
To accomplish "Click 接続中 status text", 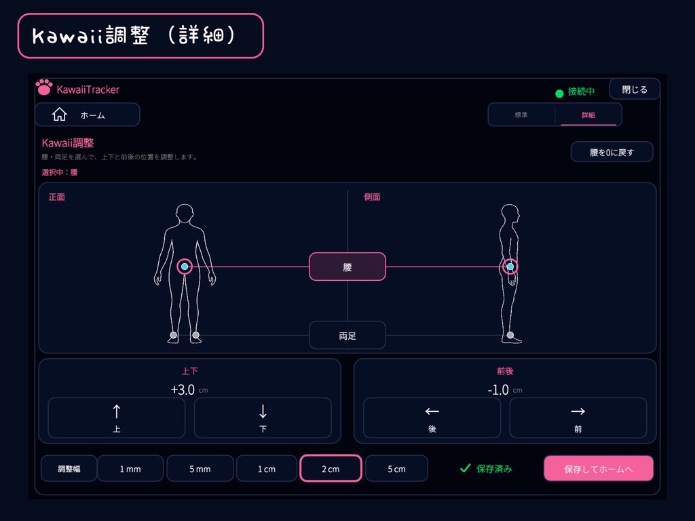I will 581,92.
